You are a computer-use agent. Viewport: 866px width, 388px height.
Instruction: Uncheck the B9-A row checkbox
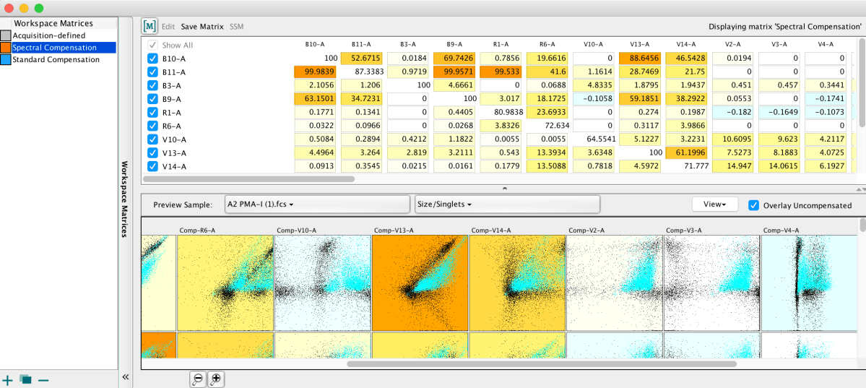tap(152, 99)
